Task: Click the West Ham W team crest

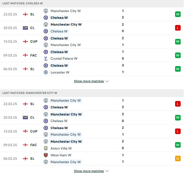Action: tap(46, 155)
